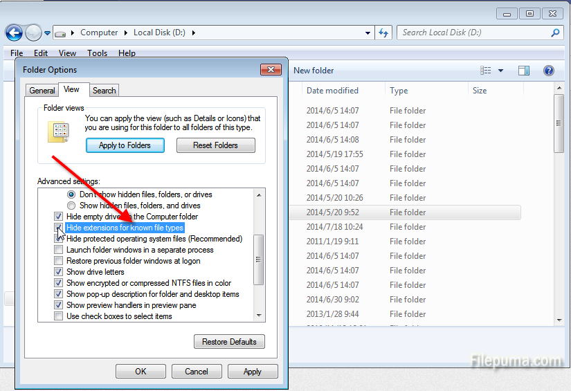Expand the view options dropdown arrow

pyautogui.click(x=500, y=71)
